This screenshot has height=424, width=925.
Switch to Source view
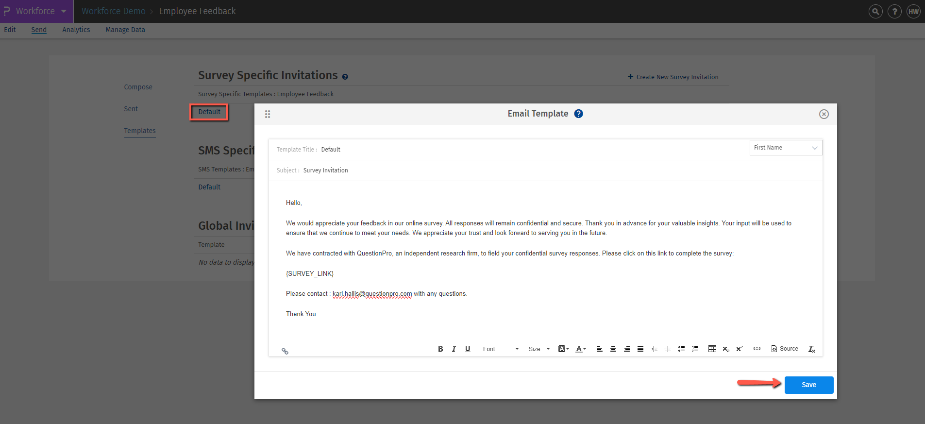tap(785, 349)
